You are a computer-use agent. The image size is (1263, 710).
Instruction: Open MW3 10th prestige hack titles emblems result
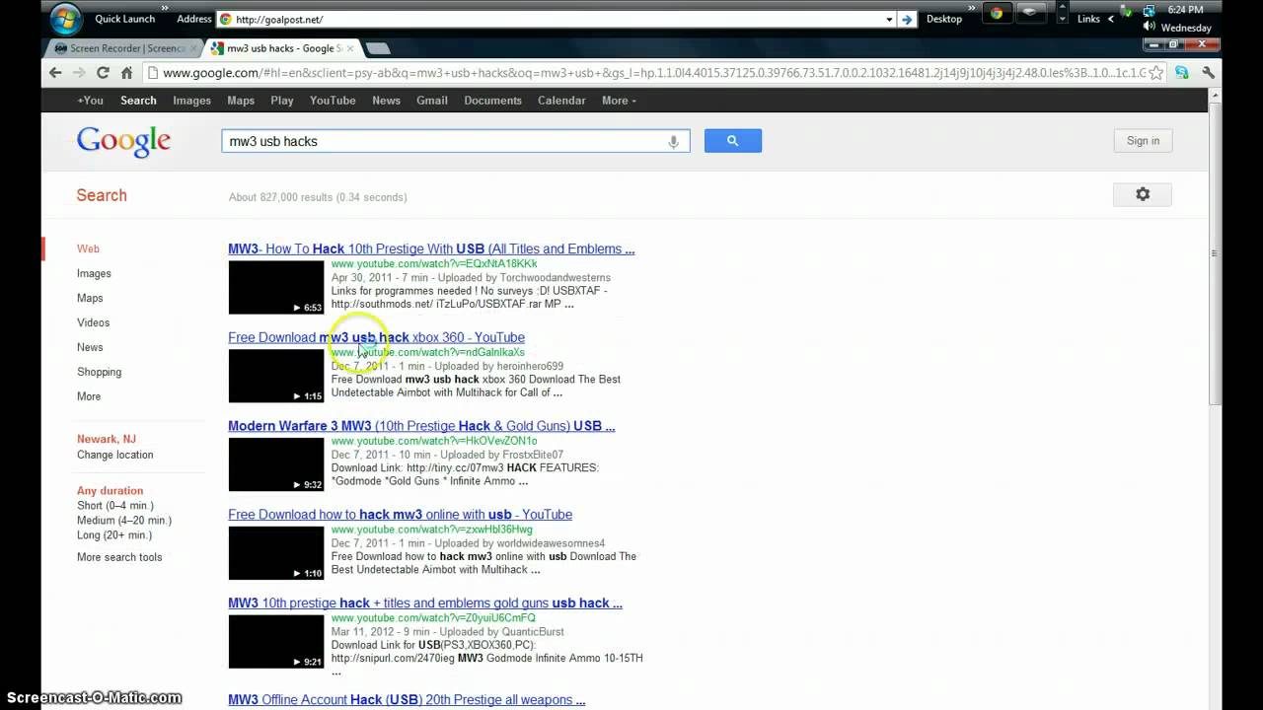point(425,603)
